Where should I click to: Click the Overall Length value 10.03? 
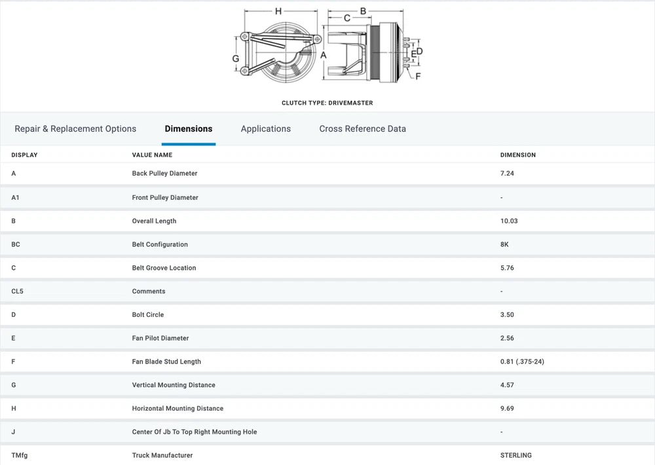point(509,221)
